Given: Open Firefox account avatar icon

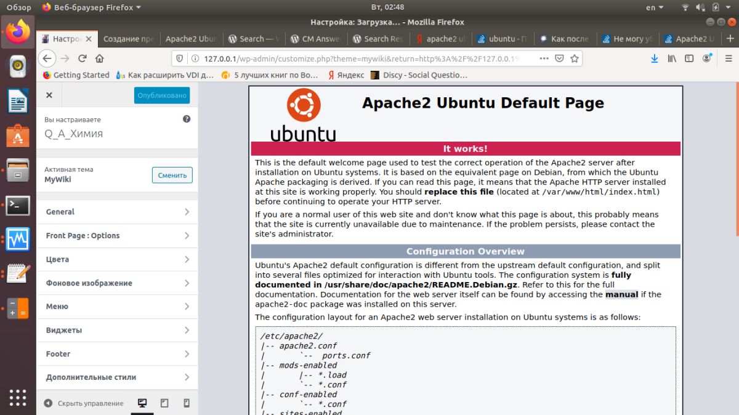Looking at the screenshot, I should coord(707,58).
